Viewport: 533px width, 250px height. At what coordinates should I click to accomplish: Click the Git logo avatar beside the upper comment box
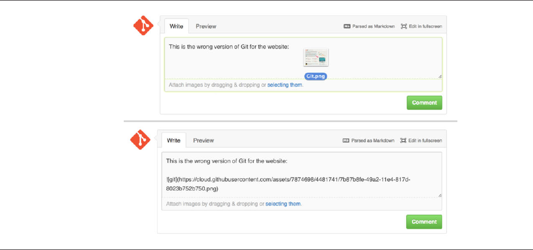[x=143, y=26]
